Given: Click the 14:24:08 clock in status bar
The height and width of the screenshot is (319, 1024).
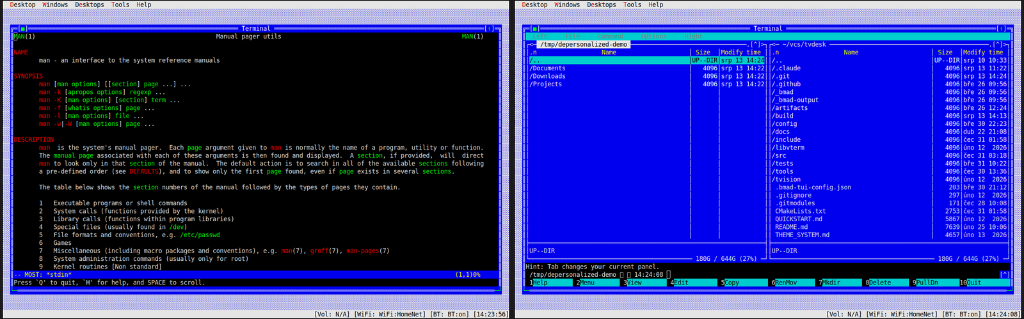Looking at the screenshot, I should click(1003, 315).
